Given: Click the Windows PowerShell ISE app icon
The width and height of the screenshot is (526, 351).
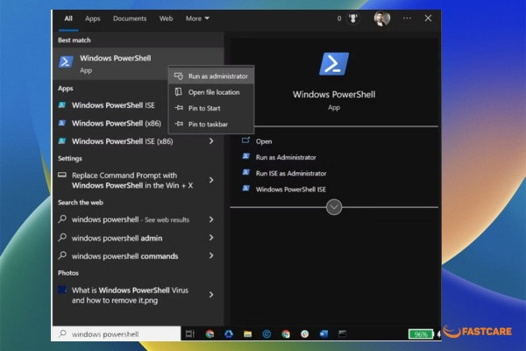Looking at the screenshot, I should [x=62, y=105].
